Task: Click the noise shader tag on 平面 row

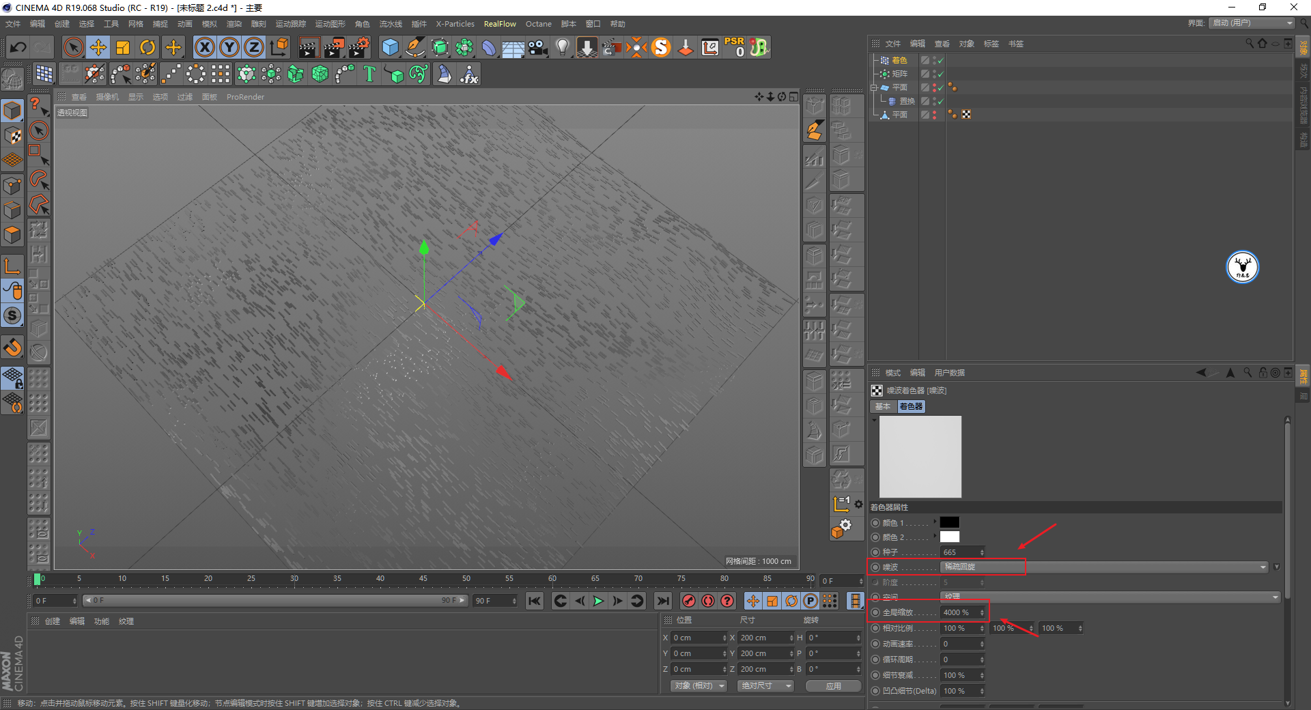Action: (966, 115)
